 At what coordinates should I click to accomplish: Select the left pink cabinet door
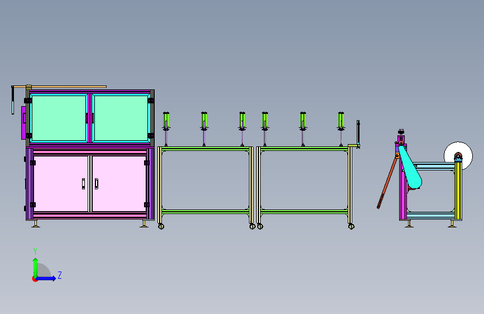61,184
